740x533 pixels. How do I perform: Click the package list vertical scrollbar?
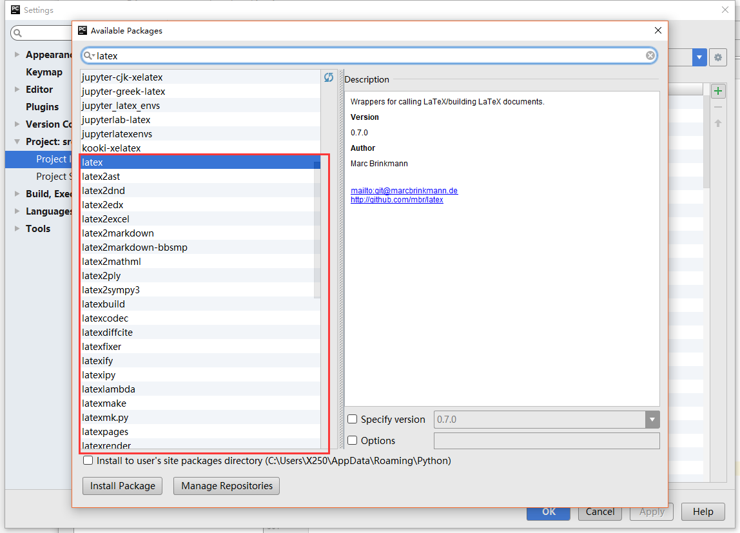click(317, 229)
